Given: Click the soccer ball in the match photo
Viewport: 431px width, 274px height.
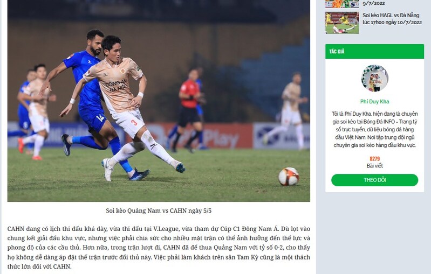Looking at the screenshot, I should coord(289,177).
